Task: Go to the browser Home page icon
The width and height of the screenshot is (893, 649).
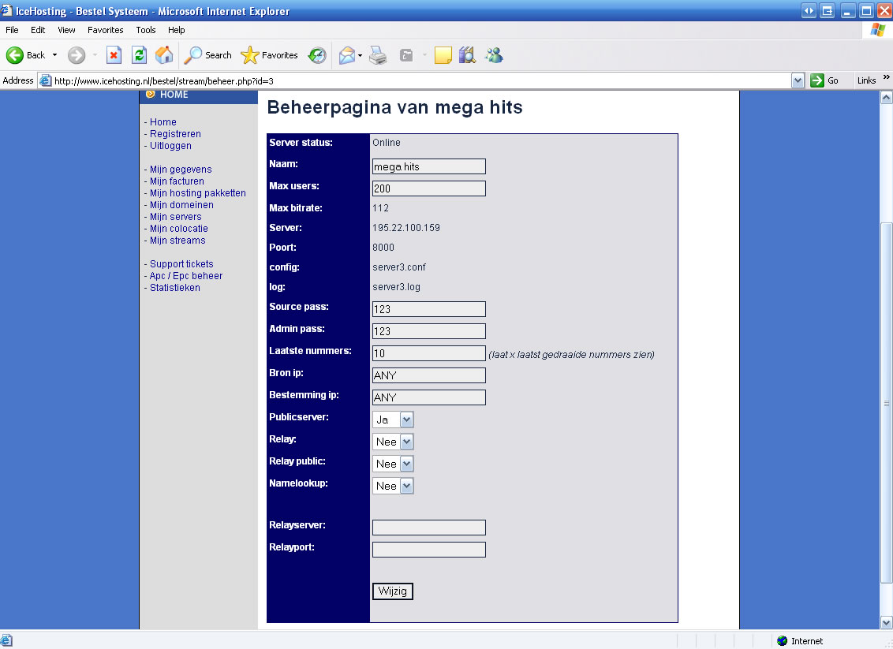Action: [x=164, y=55]
